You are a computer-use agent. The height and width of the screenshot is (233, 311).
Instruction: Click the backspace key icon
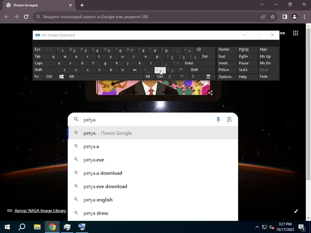click(205, 49)
